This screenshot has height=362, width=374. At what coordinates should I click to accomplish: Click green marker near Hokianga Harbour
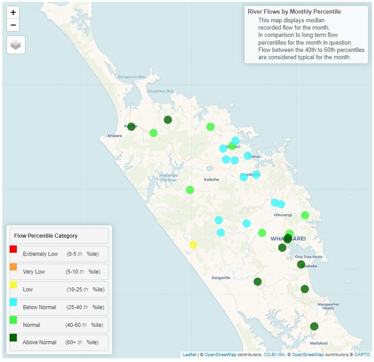coord(190,190)
